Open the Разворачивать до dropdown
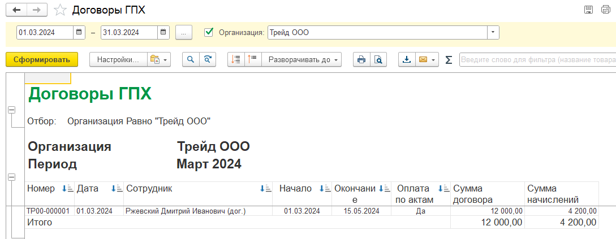The width and height of the screenshot is (616, 239). pos(301,60)
